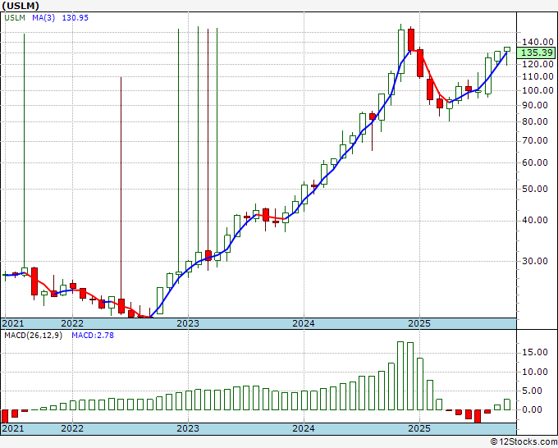Click 2021 on the MACD panel time axis
This screenshot has height=448, width=558.
(x=13, y=428)
